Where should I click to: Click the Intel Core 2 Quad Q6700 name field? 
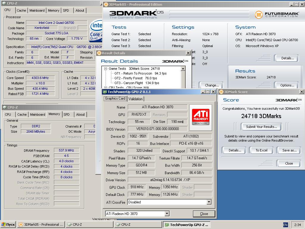[x=56, y=23]
